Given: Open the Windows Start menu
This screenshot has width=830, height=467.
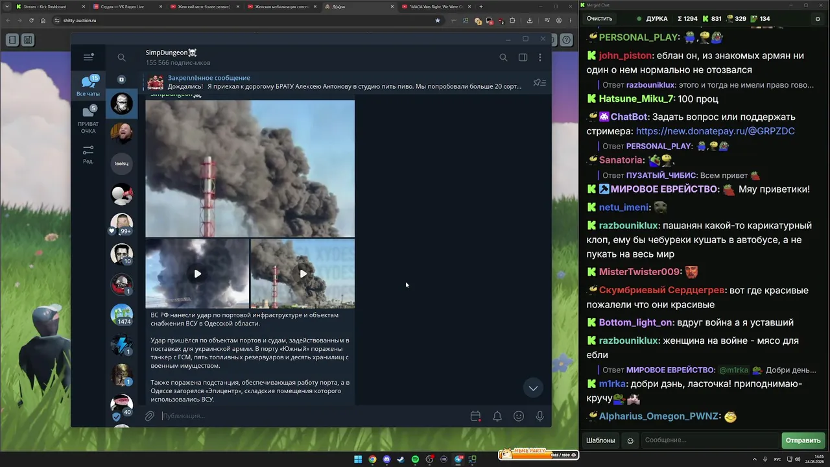Looking at the screenshot, I should [358, 460].
